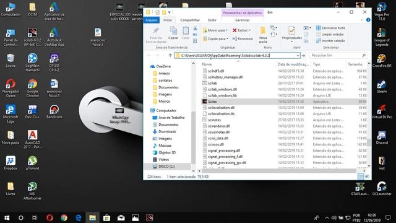
Task: Open the Excluir dropdown arrow
Action: 250,30
